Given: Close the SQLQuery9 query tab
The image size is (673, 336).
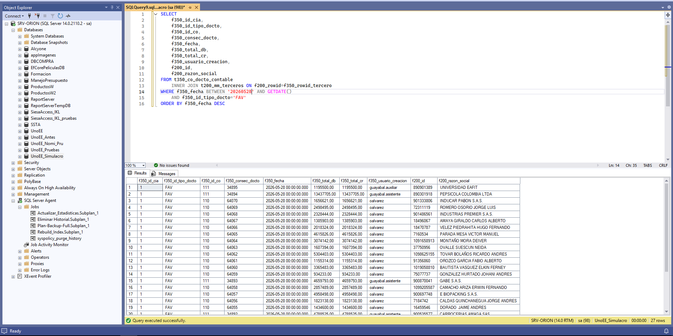Looking at the screenshot, I should coord(196,7).
